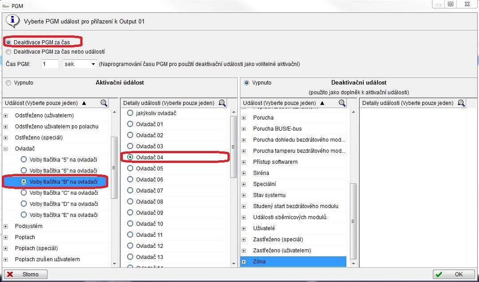This screenshot has width=479, height=282.
Task: Click search icon in Aktivační Událost header
Action: tap(104, 103)
